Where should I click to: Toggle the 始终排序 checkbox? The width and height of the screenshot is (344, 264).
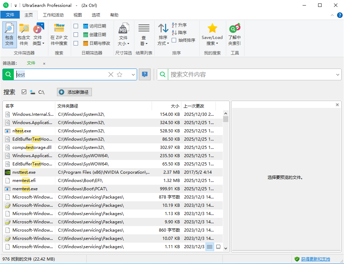click(x=174, y=40)
